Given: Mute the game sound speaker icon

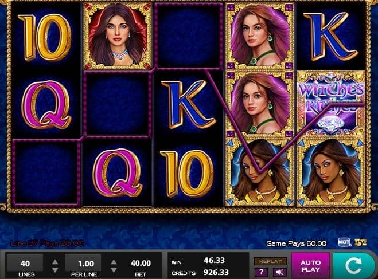Looking at the screenshot, I should [x=280, y=272].
